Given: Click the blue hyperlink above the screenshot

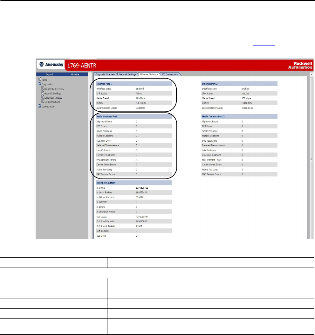Looking at the screenshot, I should (x=264, y=45).
